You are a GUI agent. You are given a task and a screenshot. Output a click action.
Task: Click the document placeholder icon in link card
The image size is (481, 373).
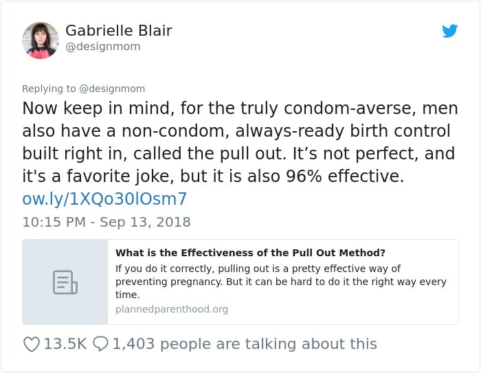point(65,282)
